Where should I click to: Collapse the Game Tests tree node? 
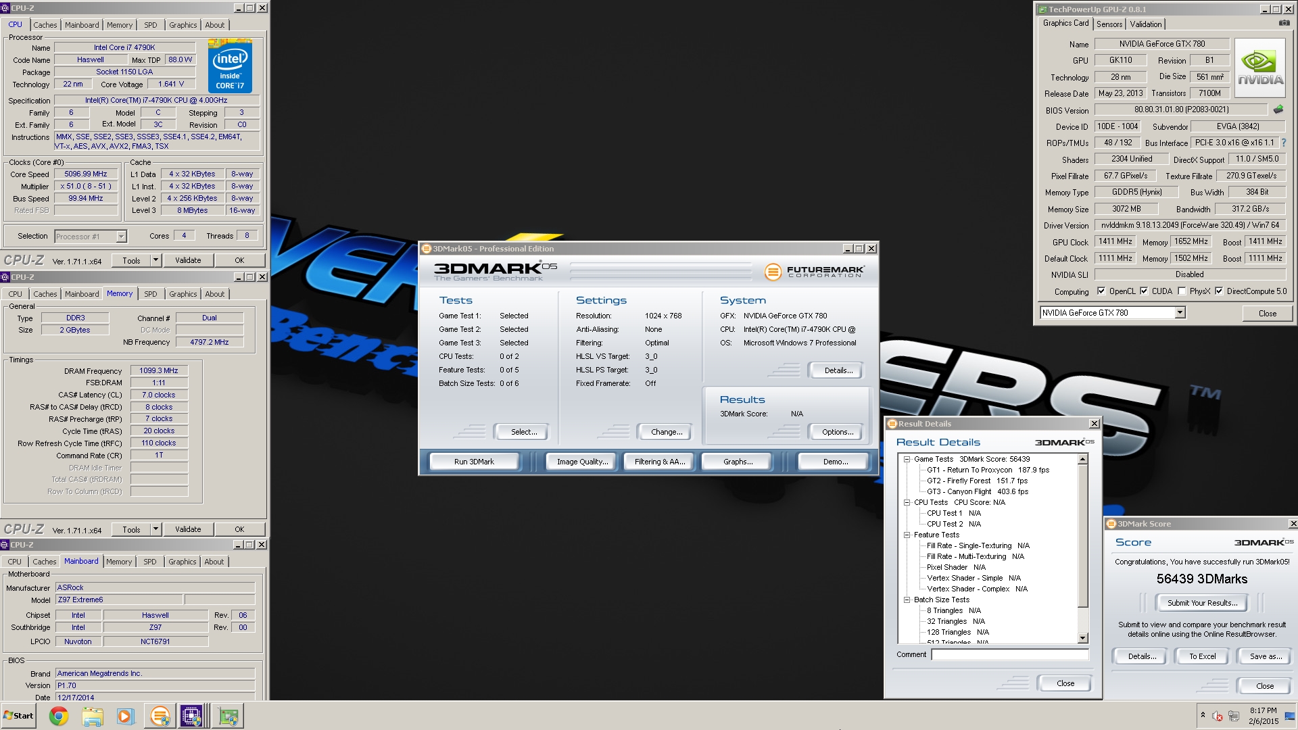[x=907, y=459]
